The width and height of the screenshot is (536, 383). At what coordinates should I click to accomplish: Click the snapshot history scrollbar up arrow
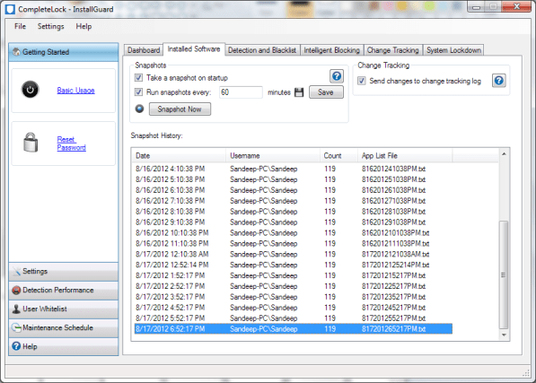tap(504, 154)
